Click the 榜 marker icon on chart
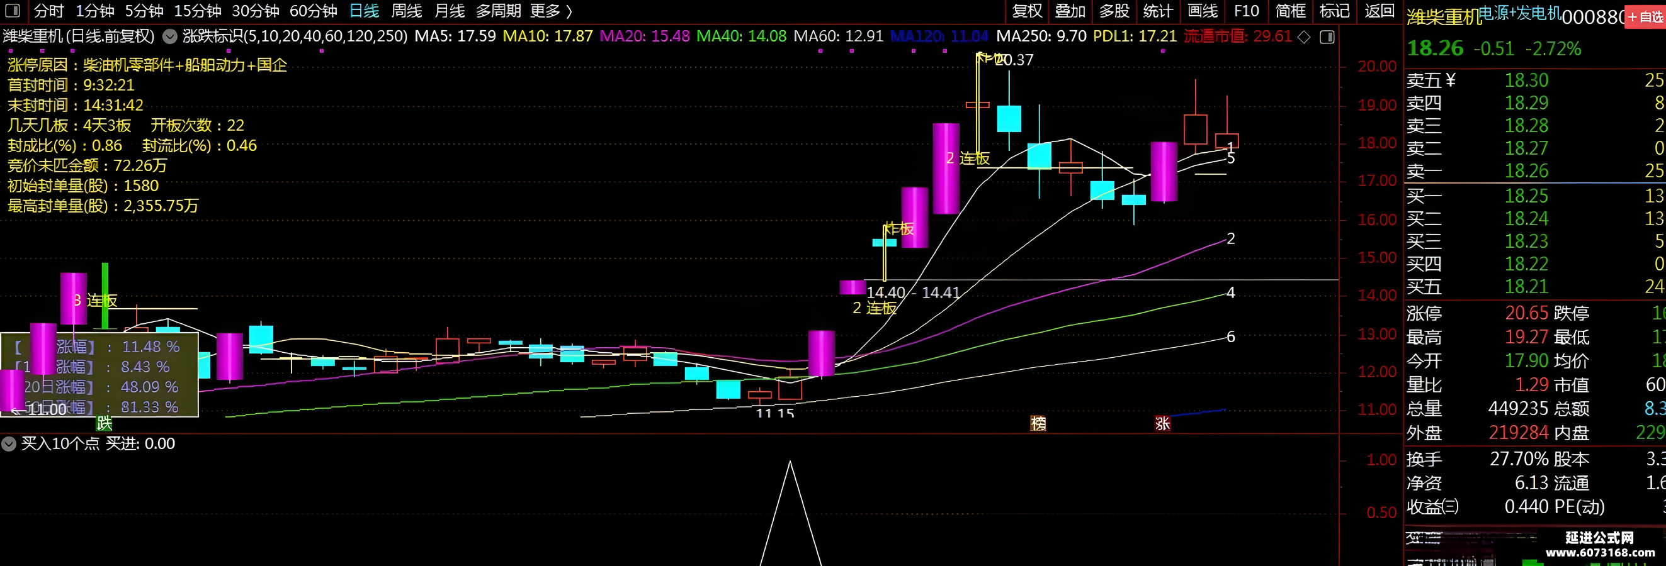The height and width of the screenshot is (566, 1666). point(1038,423)
